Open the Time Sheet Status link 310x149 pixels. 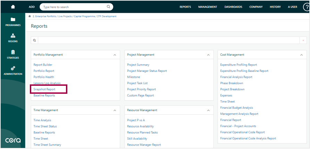click(x=45, y=126)
